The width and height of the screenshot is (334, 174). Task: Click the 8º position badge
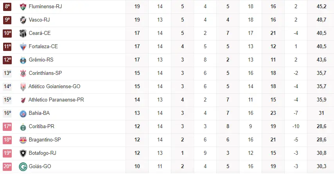click(7, 7)
